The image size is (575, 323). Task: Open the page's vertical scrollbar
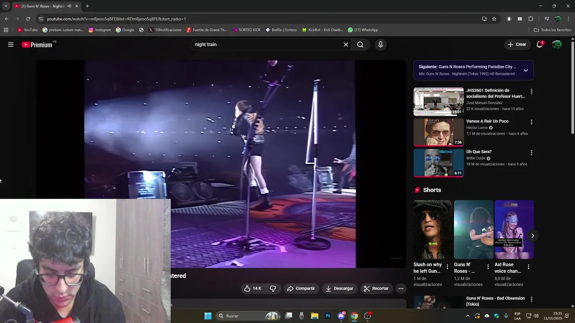point(572,87)
